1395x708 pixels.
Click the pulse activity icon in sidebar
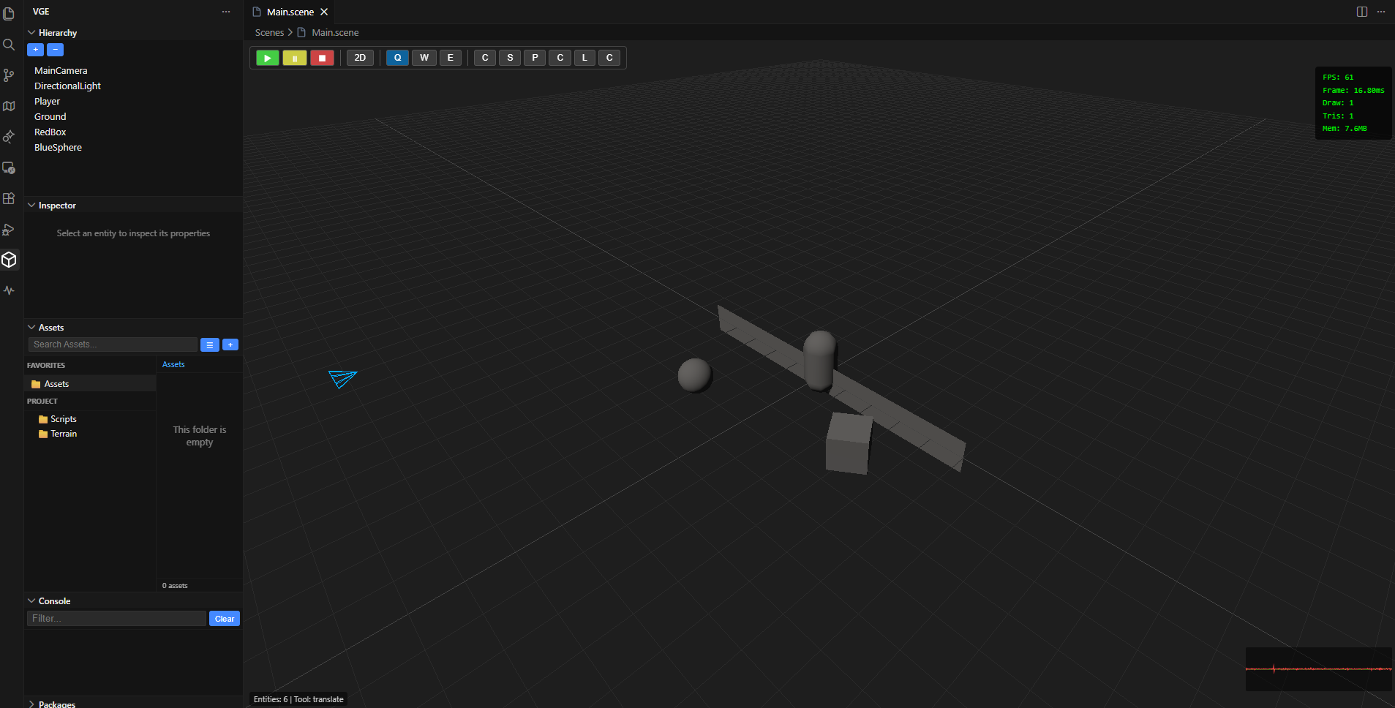(9, 290)
